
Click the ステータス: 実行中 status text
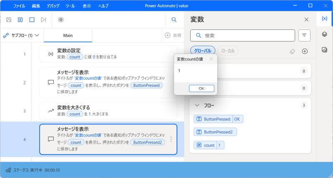[x=28, y=170]
